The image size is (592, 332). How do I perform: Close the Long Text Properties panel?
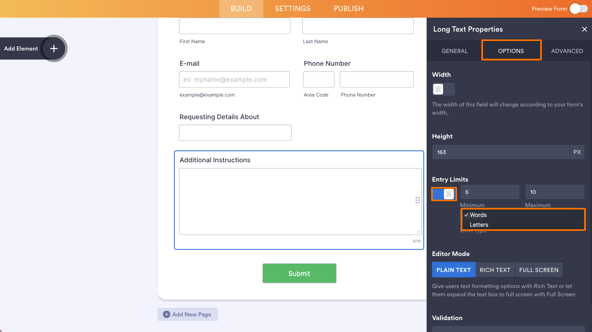[x=584, y=29]
